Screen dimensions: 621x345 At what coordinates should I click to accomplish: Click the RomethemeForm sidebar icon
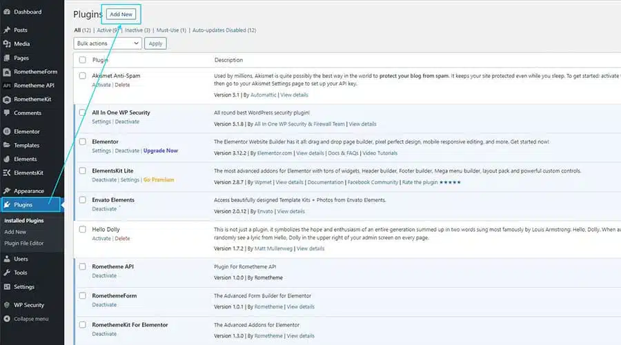point(7,72)
